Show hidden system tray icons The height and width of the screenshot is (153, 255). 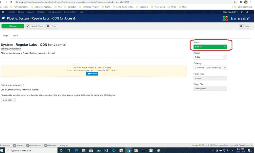pos(213,150)
